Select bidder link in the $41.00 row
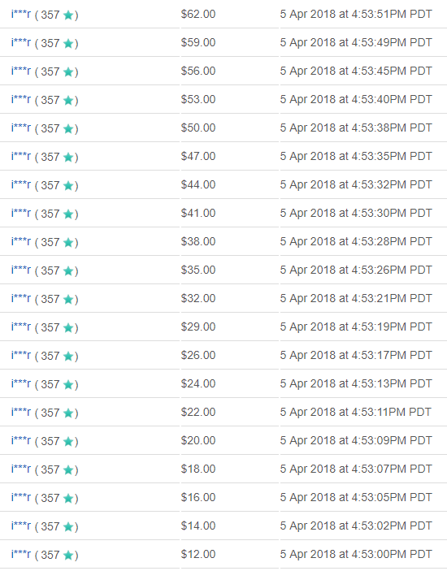This screenshot has height=571, width=447. 21,213
